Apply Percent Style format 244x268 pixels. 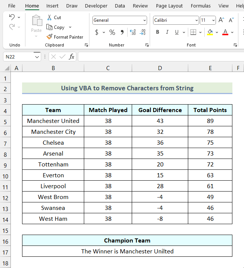112,32
